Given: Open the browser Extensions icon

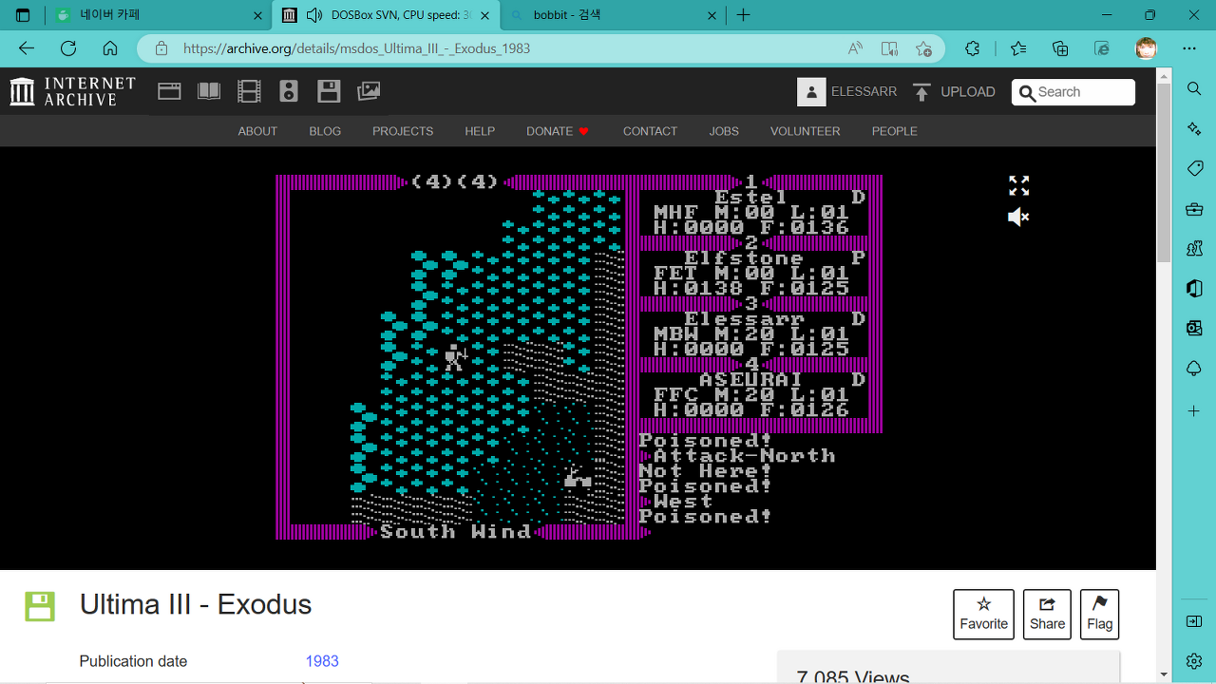Looking at the screenshot, I should [972, 48].
